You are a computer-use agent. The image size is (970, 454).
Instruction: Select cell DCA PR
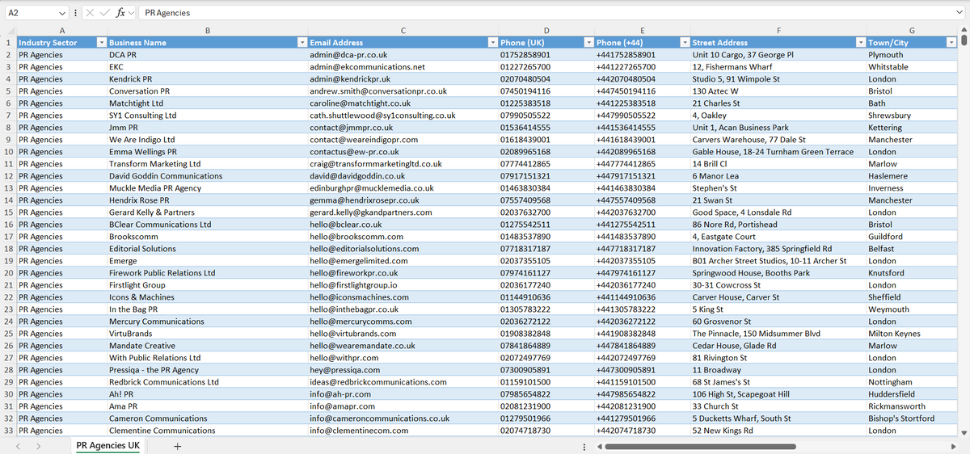pos(208,55)
